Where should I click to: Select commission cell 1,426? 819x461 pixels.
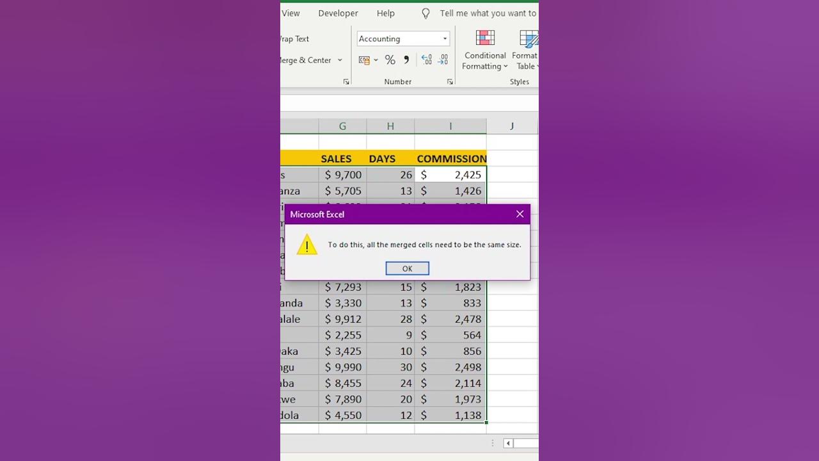450,191
